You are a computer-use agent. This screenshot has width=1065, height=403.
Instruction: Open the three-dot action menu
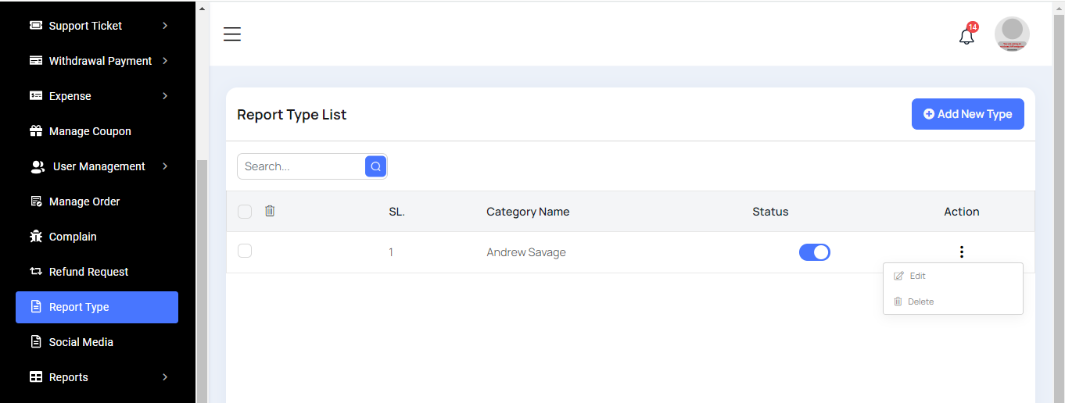[961, 252]
